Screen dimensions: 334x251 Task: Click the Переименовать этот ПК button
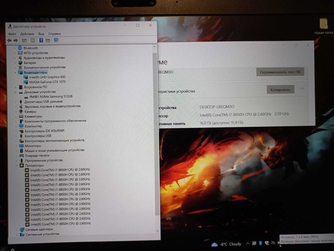280,72
